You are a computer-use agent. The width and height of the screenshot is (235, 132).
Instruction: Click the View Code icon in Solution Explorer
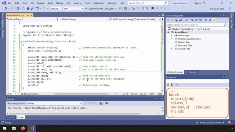pos(206,20)
